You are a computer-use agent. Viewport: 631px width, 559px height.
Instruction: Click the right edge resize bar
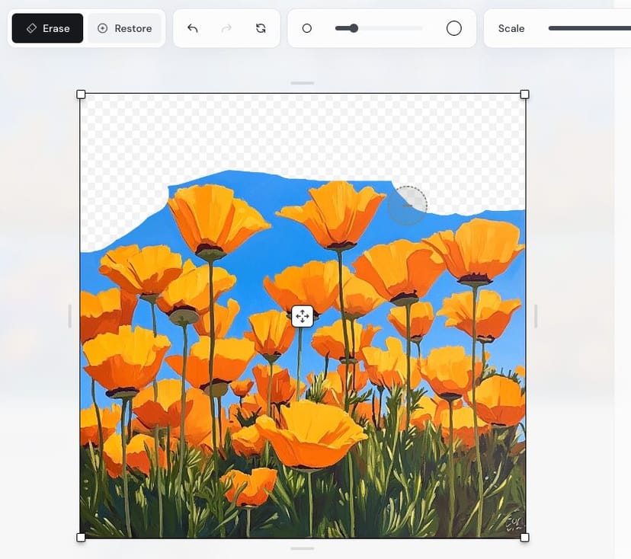[536, 316]
